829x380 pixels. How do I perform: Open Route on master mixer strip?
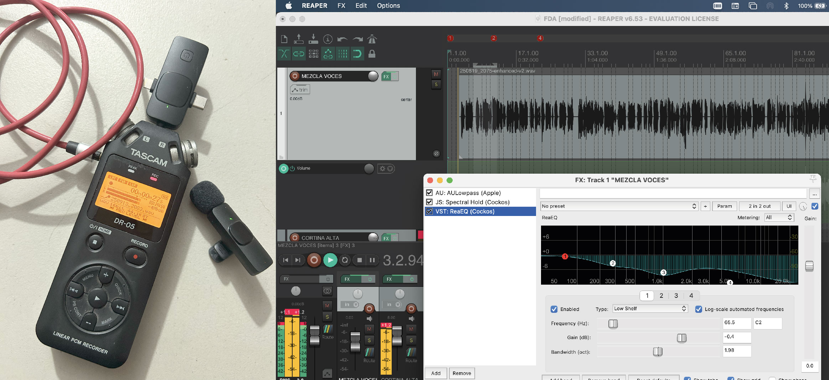click(x=328, y=331)
